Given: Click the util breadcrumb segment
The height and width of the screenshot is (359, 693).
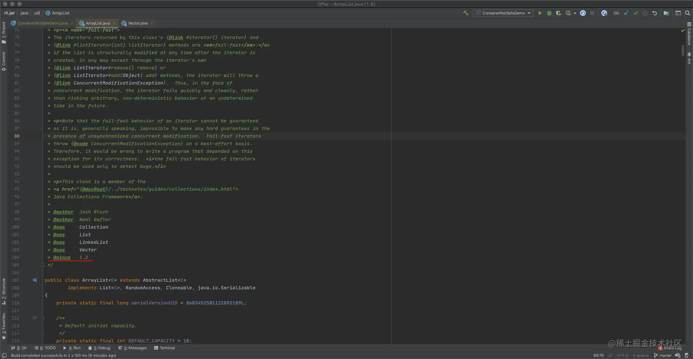Looking at the screenshot, I should pos(37,13).
